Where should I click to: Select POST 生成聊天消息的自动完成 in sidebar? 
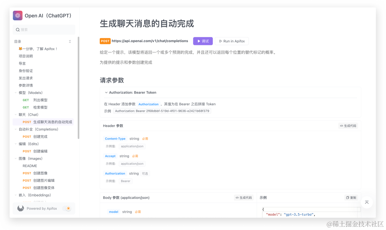(x=44, y=122)
